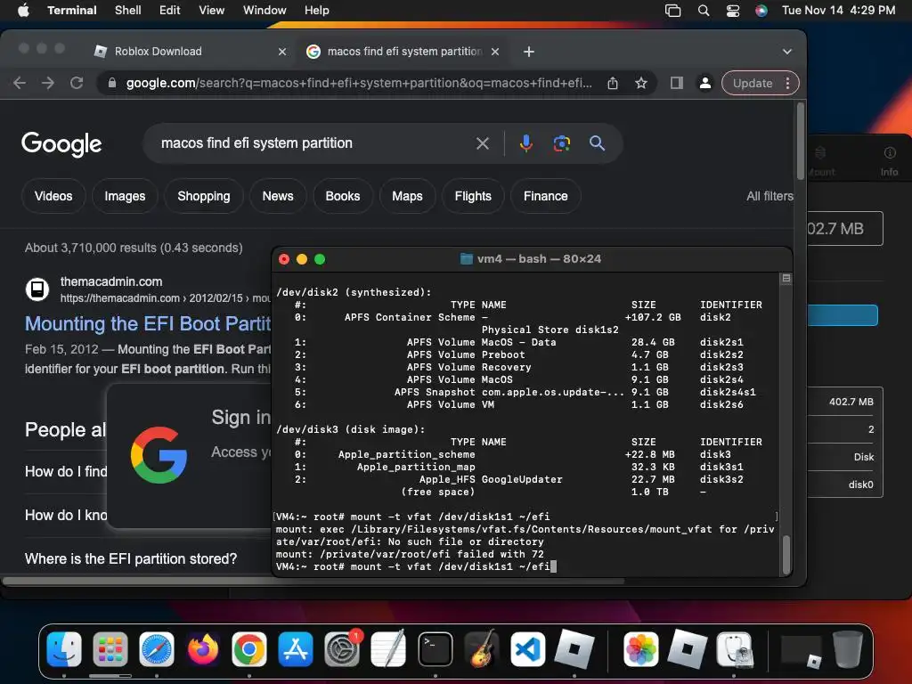Filter results by News
912x684 pixels.
(278, 196)
